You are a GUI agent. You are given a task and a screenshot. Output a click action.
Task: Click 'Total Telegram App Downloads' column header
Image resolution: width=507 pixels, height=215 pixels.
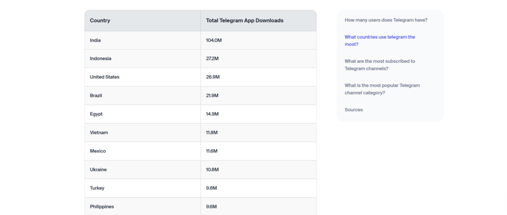click(258, 20)
